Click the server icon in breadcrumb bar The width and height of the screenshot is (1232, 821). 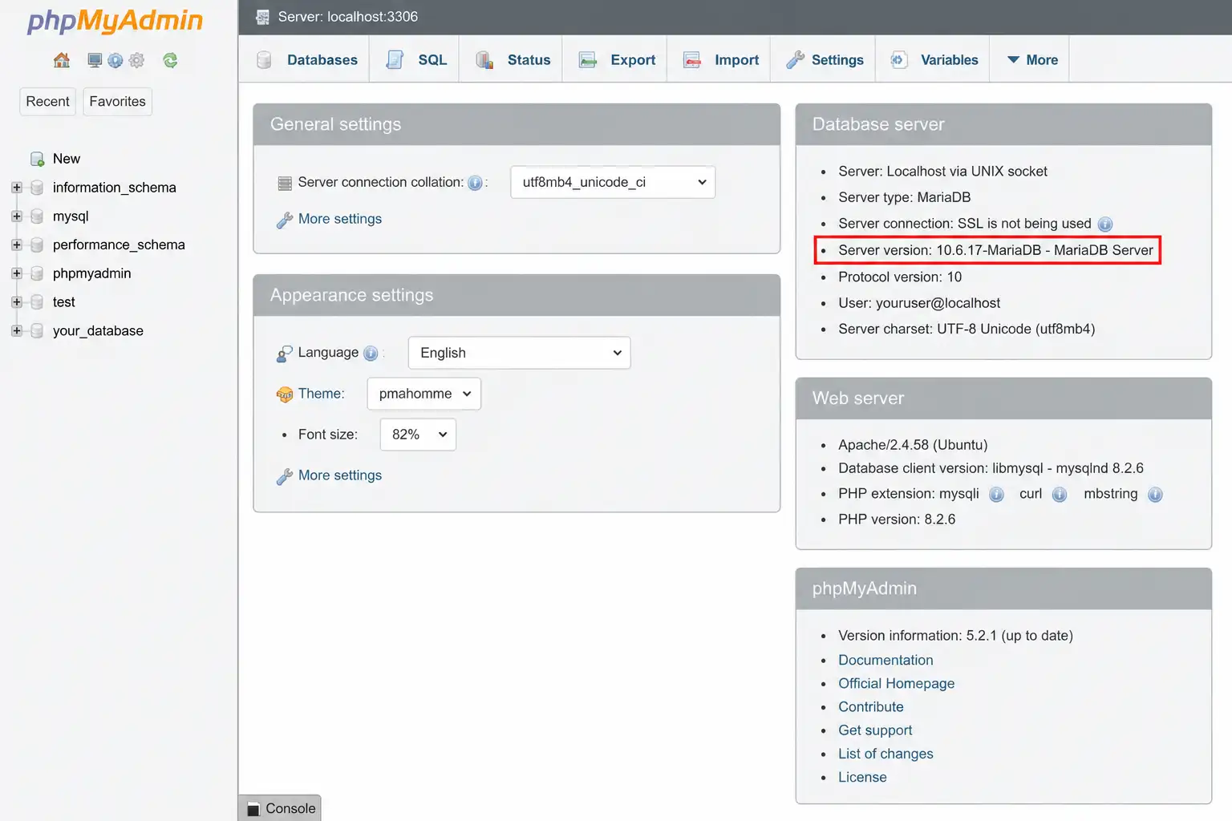[x=262, y=17]
